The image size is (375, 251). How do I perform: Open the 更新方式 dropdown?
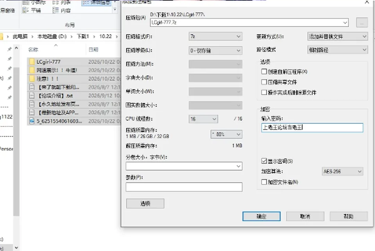click(x=337, y=37)
